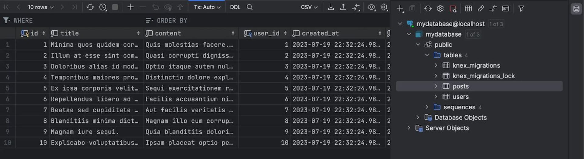The image size is (584, 159).
Task: Toggle the view-as eye icon
Action: (x=371, y=7)
